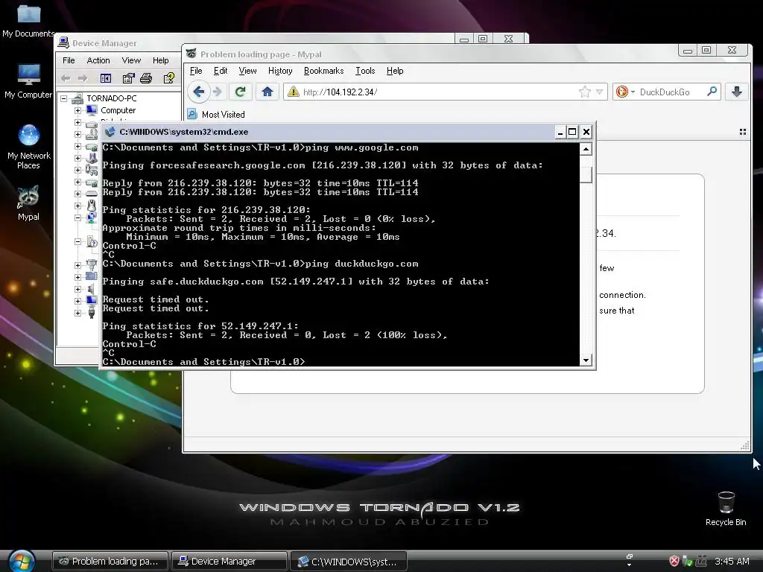Go to the Mypal home page
This screenshot has height=572, width=763.
(267, 92)
